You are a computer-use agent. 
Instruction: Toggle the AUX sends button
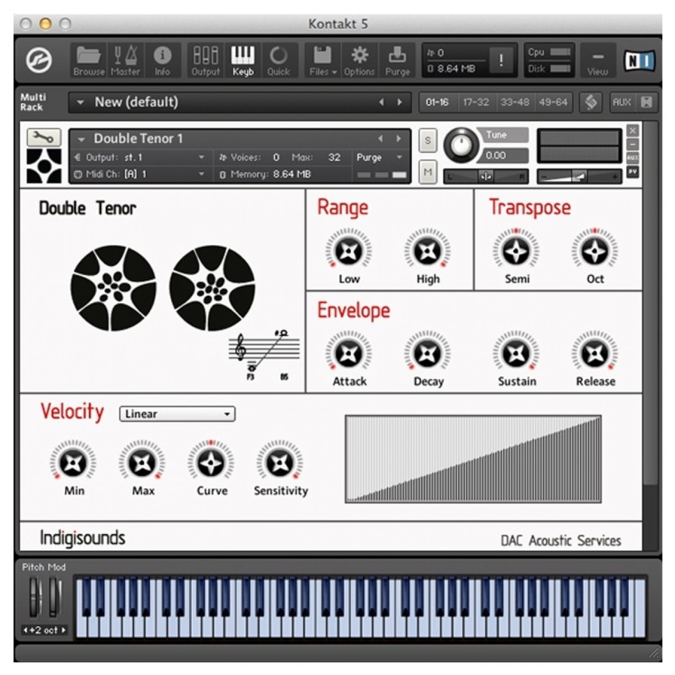click(x=622, y=102)
